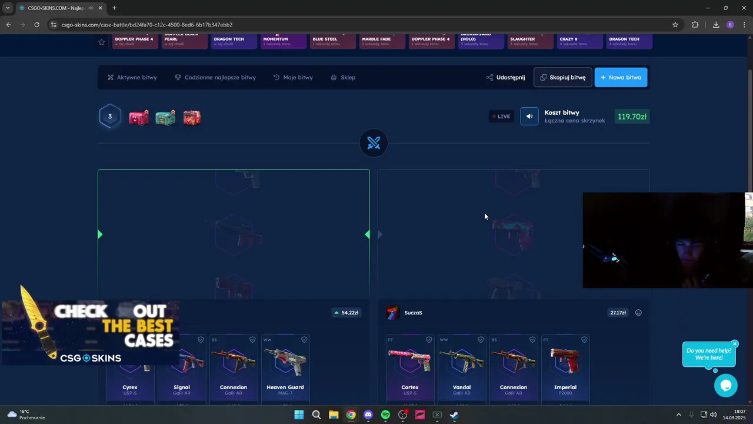This screenshot has width=753, height=424.
Task: Close the CSGO-SKINS.COM tab
Action: pyautogui.click(x=101, y=8)
